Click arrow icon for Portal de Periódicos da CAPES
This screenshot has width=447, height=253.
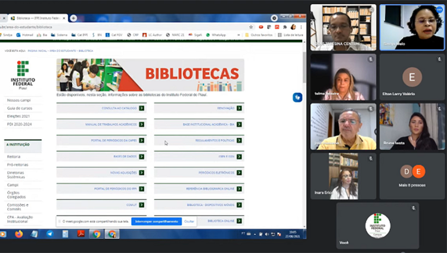(x=142, y=140)
